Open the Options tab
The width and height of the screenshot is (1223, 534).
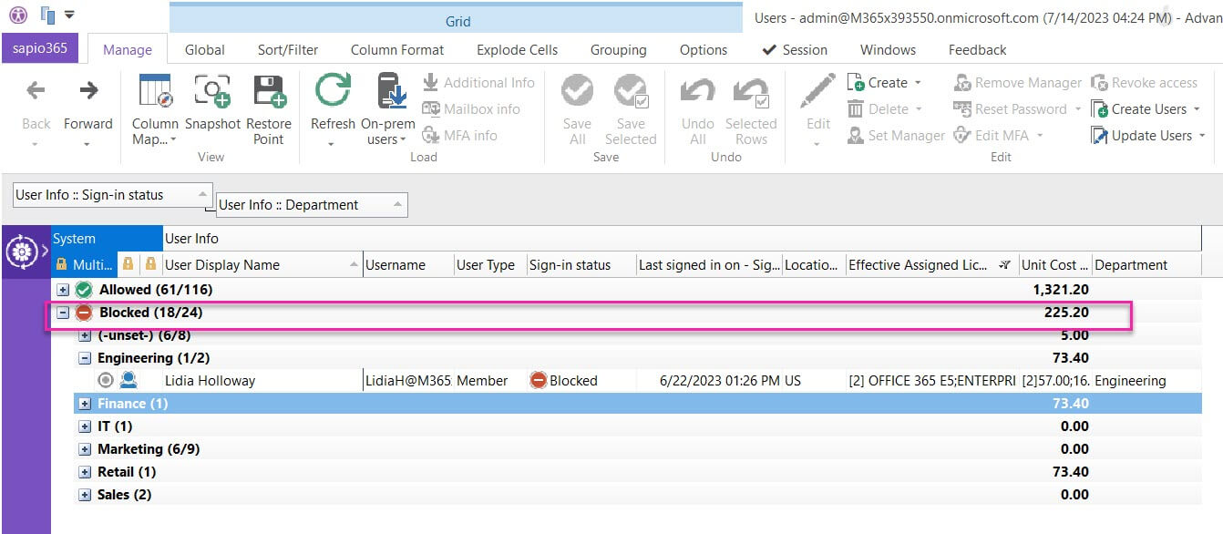[x=704, y=50]
